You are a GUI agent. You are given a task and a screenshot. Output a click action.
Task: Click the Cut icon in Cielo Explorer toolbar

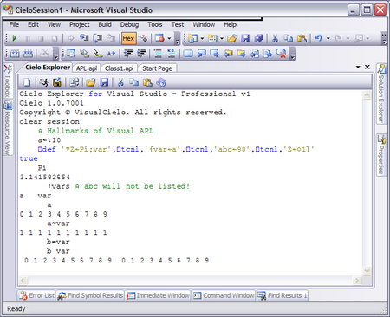pos(120,82)
